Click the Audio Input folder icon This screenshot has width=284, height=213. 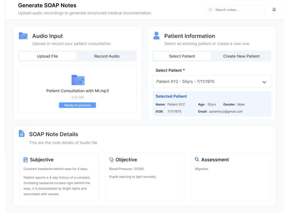23,36
